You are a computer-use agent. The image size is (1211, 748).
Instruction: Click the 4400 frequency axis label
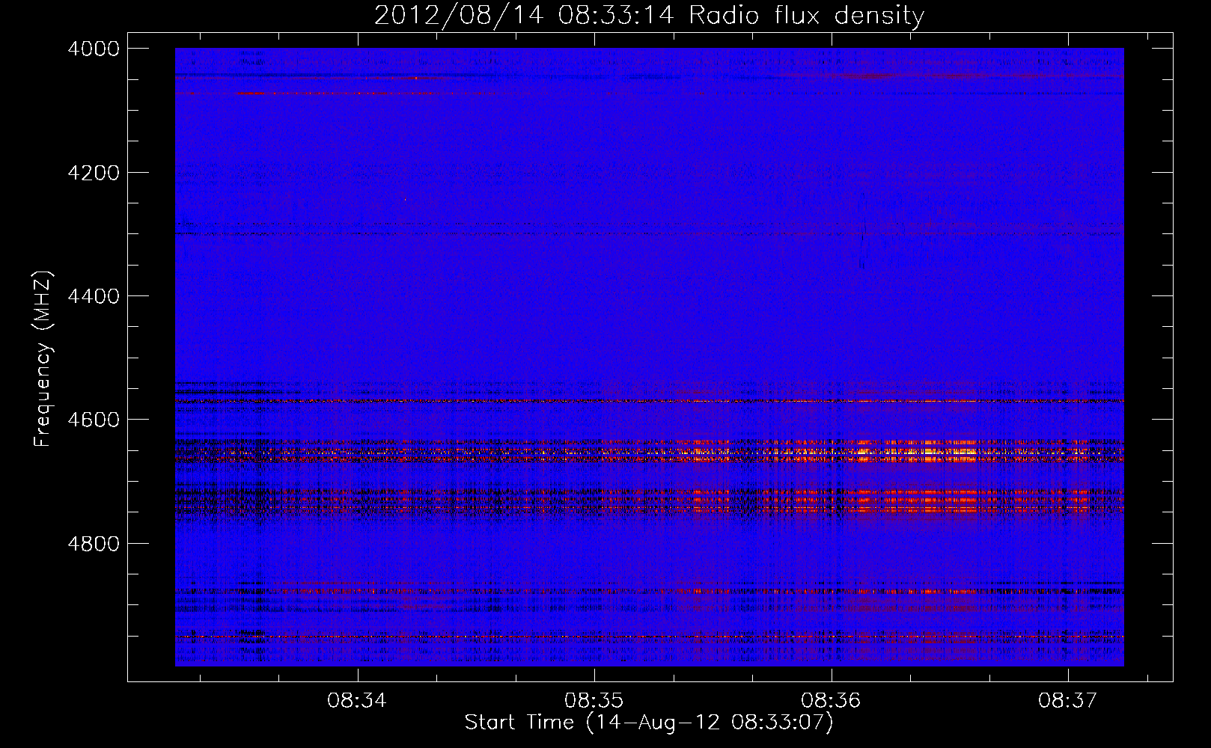pyautogui.click(x=94, y=296)
